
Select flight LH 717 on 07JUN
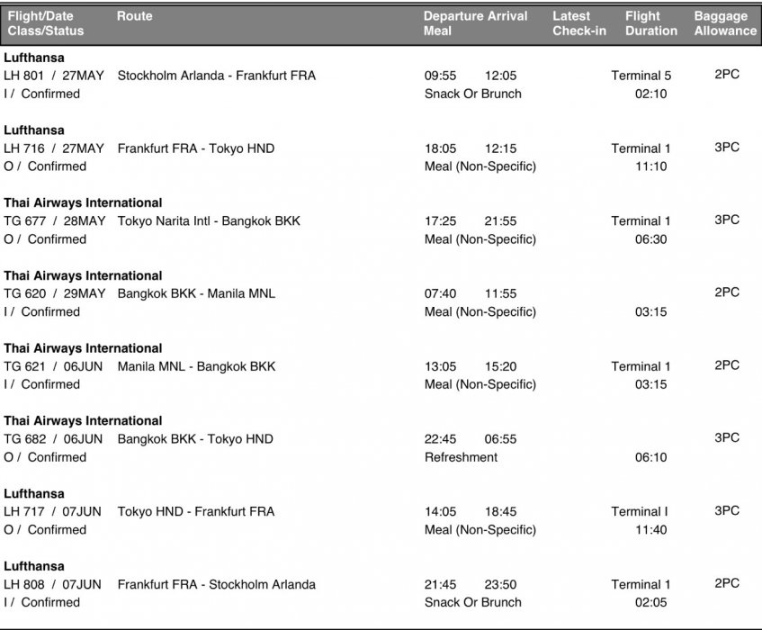pyautogui.click(x=52, y=512)
